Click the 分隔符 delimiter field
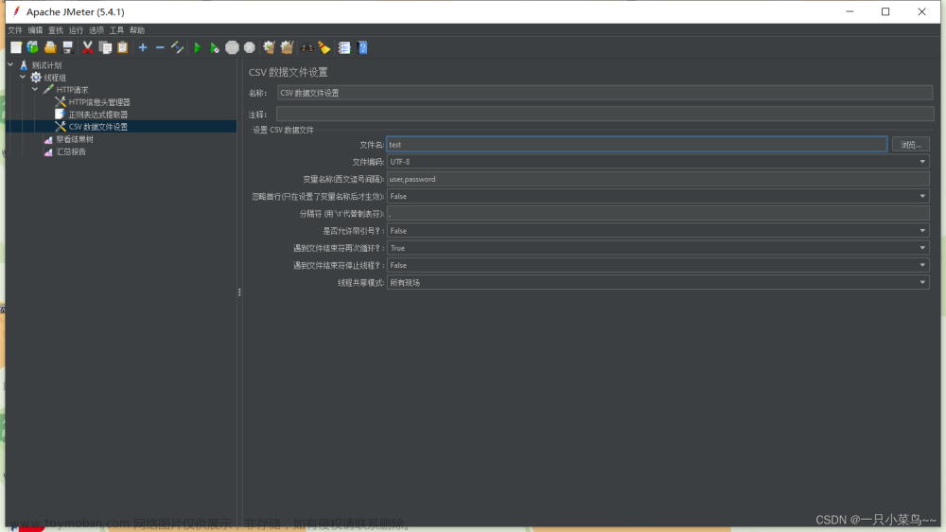 (657, 214)
